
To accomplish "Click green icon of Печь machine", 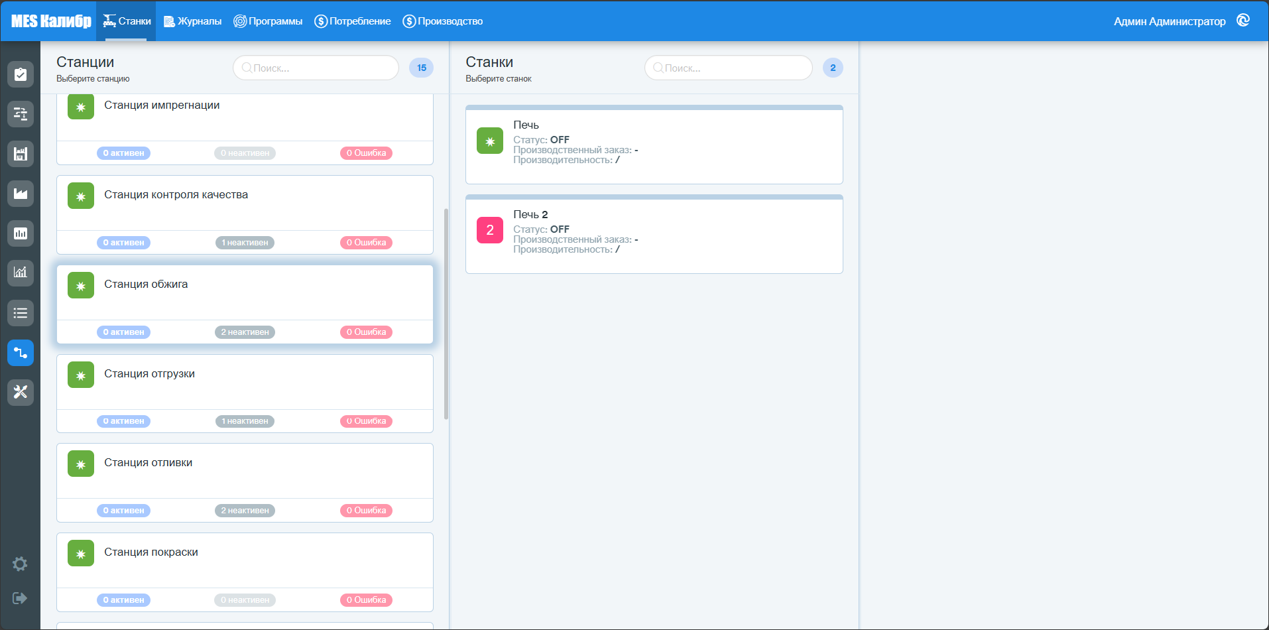I will pyautogui.click(x=490, y=141).
